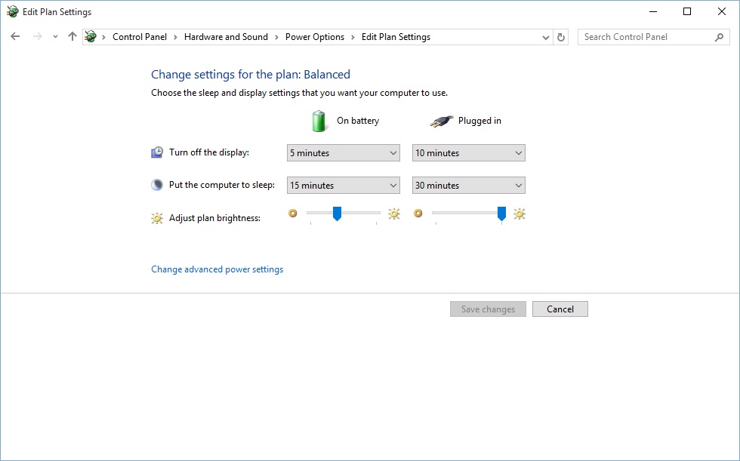Open Change advanced power settings link
This screenshot has height=461, width=740.
click(217, 269)
